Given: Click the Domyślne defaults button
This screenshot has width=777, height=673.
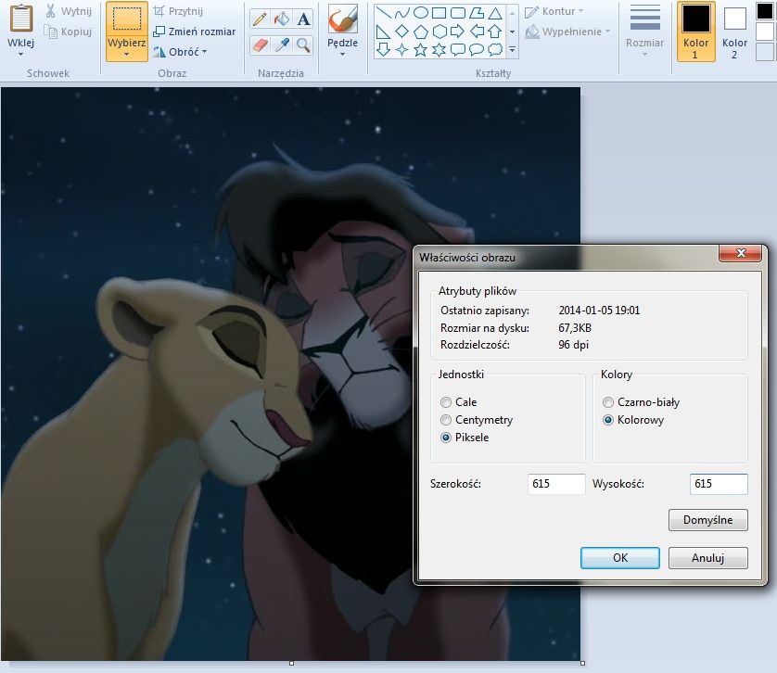Looking at the screenshot, I should (708, 520).
